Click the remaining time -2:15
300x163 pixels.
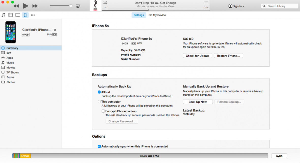point(206,7)
